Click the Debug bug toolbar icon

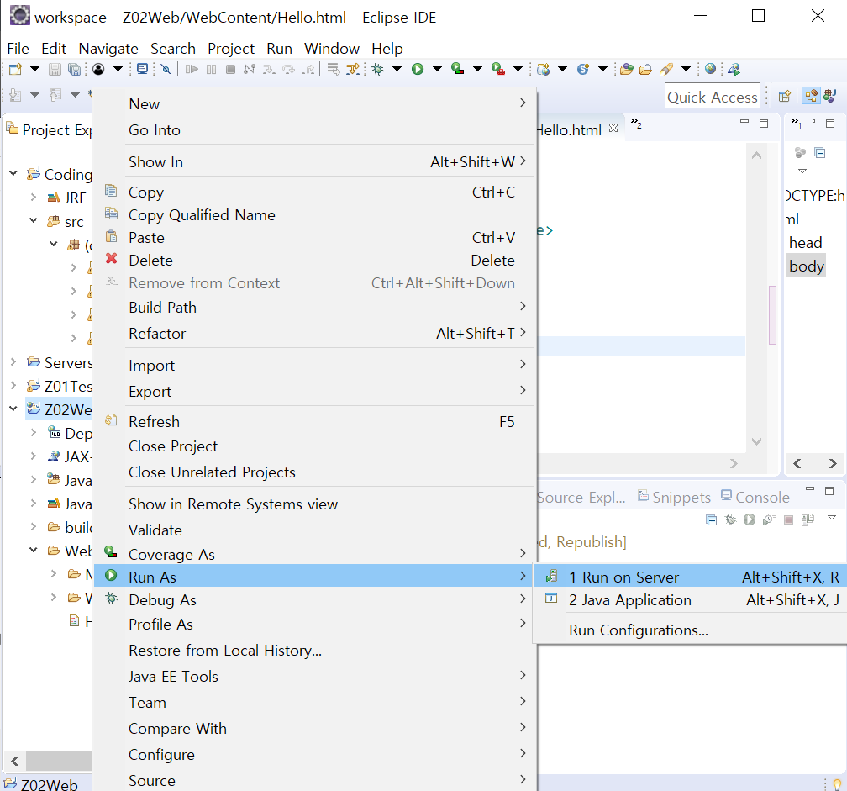(x=377, y=69)
